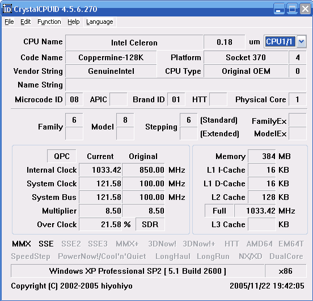
Task: Click the GenuineIntel vendor string field
Action: click(x=111, y=71)
